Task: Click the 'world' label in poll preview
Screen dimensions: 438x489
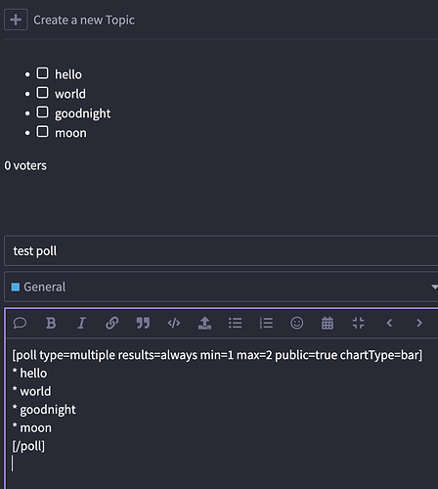Action: [x=70, y=94]
